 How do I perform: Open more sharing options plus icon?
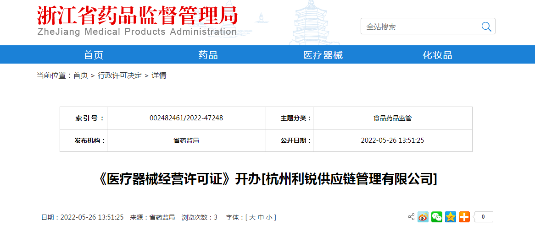coord(464,216)
